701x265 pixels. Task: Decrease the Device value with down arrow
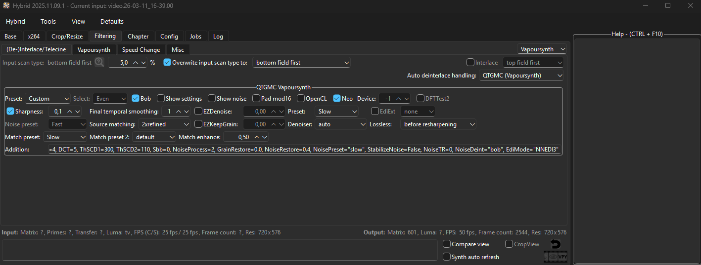(x=406, y=99)
